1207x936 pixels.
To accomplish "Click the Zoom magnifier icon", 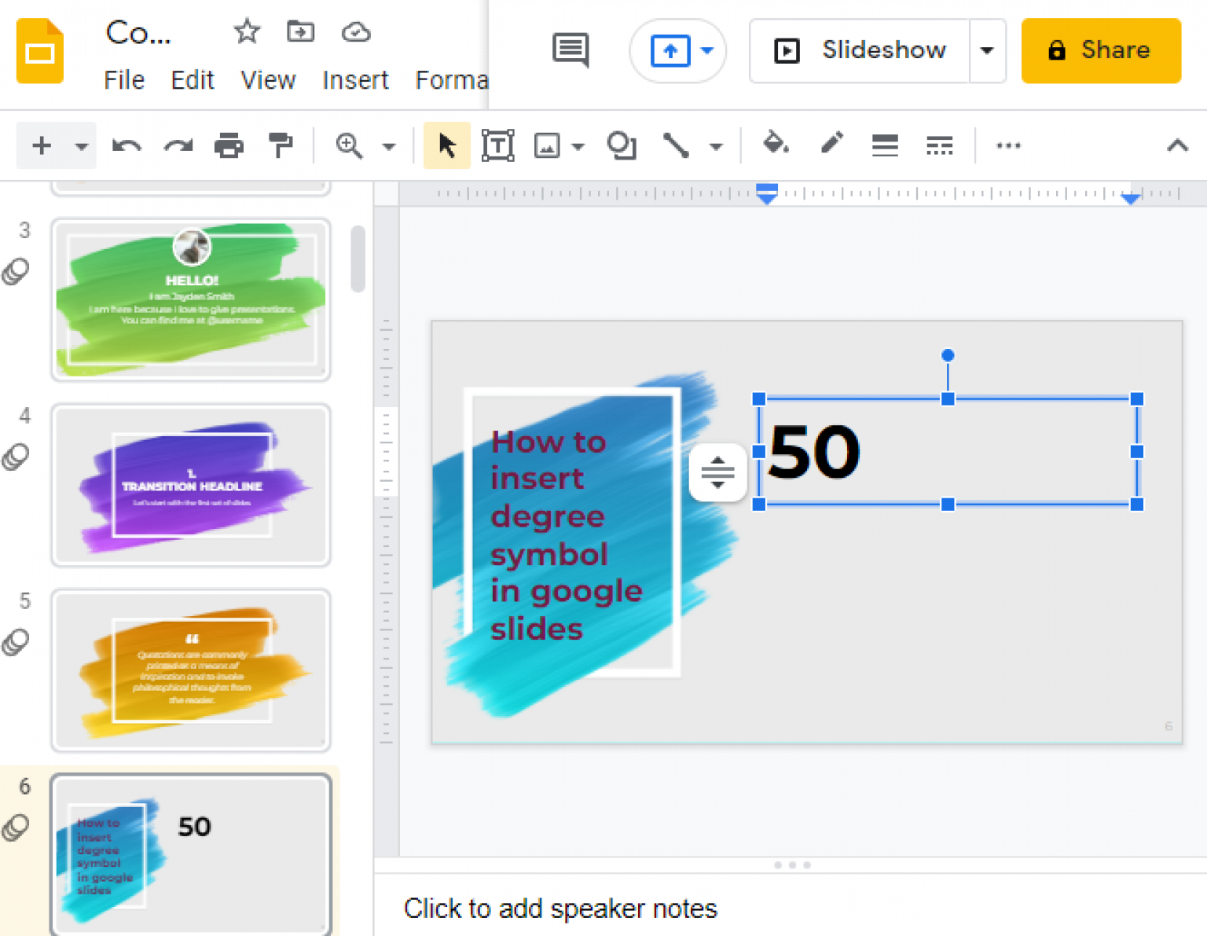I will pos(349,145).
